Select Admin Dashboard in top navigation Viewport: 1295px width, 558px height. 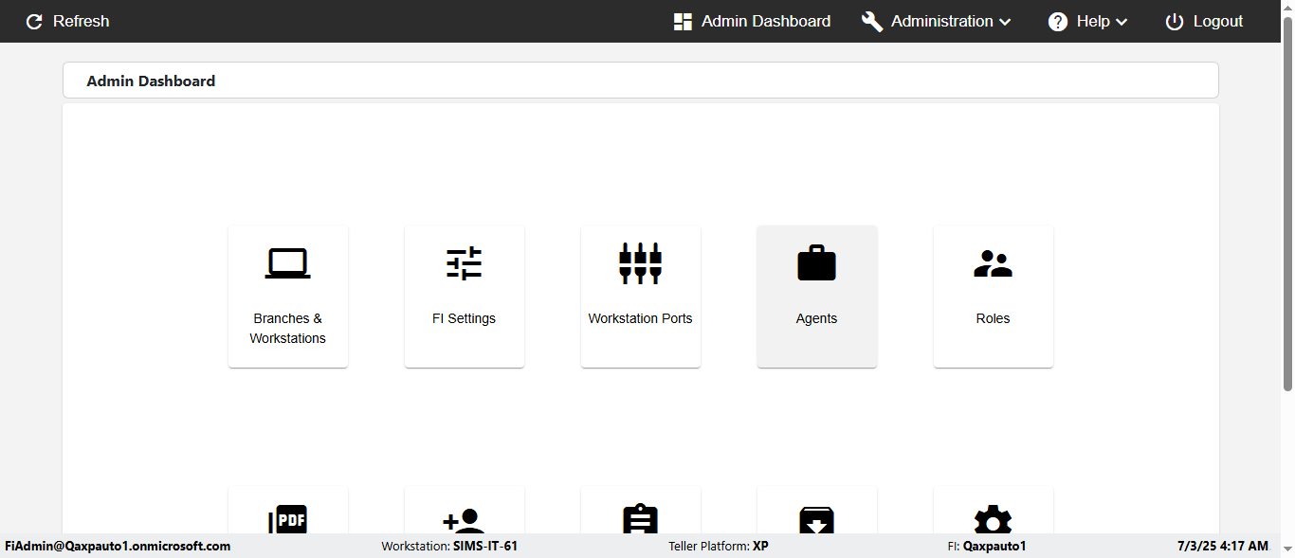tap(752, 22)
